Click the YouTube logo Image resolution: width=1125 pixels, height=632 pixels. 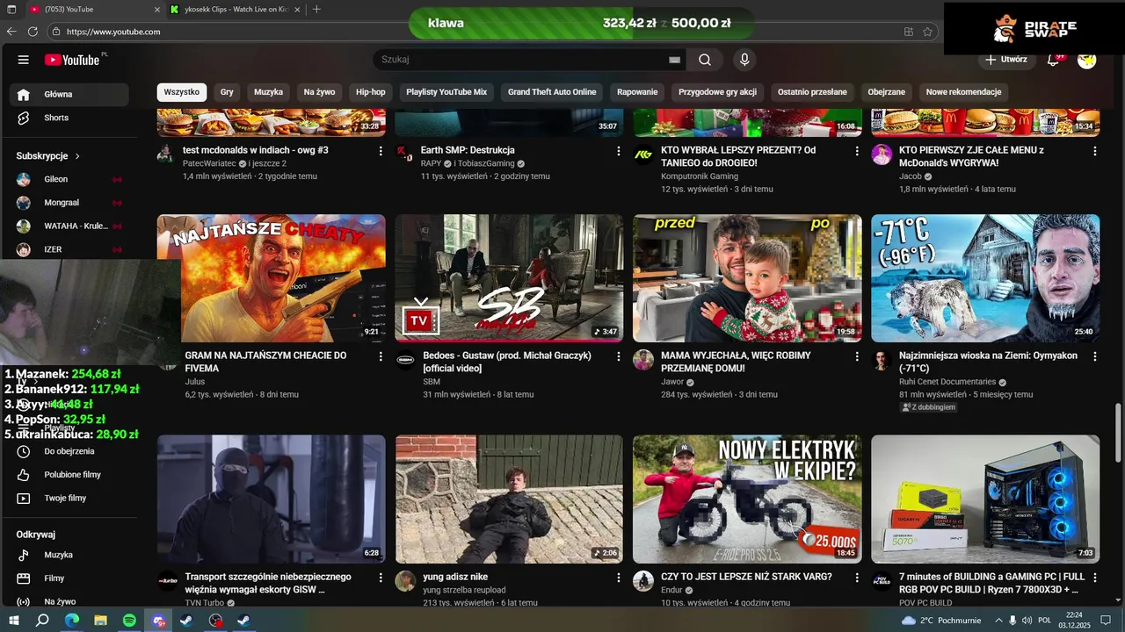tap(72, 60)
